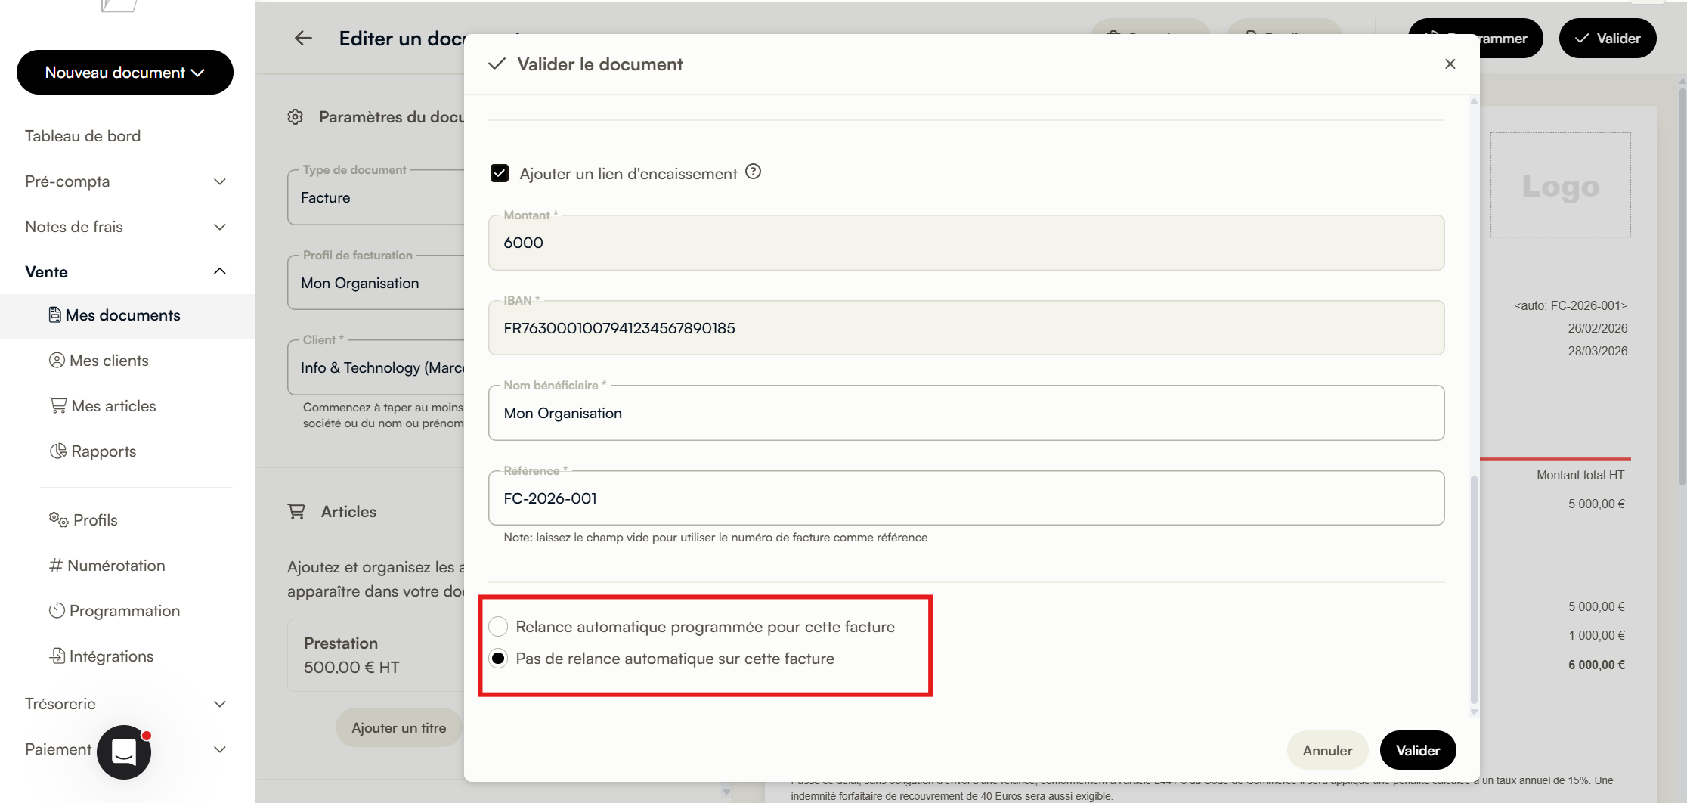Click the check icon in dialog title
The image size is (1687, 803).
[497, 64]
